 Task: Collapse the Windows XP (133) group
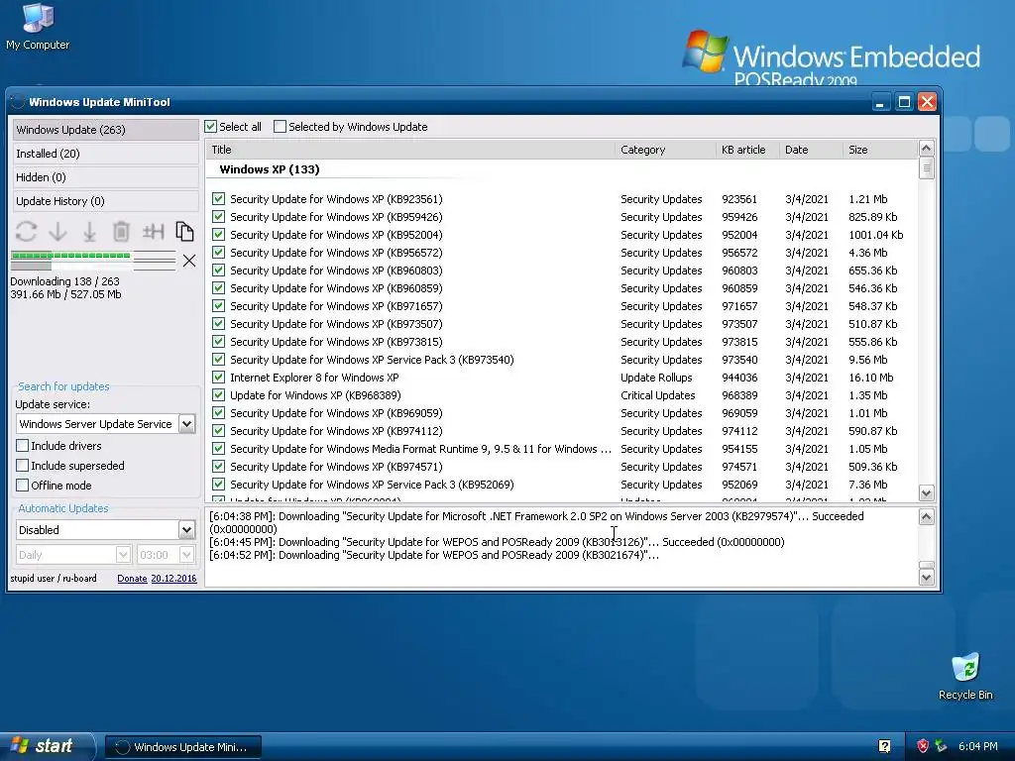(270, 169)
